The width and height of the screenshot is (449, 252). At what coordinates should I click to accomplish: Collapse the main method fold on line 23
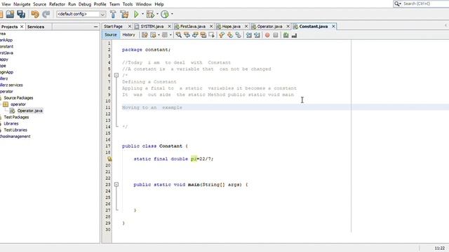point(116,185)
